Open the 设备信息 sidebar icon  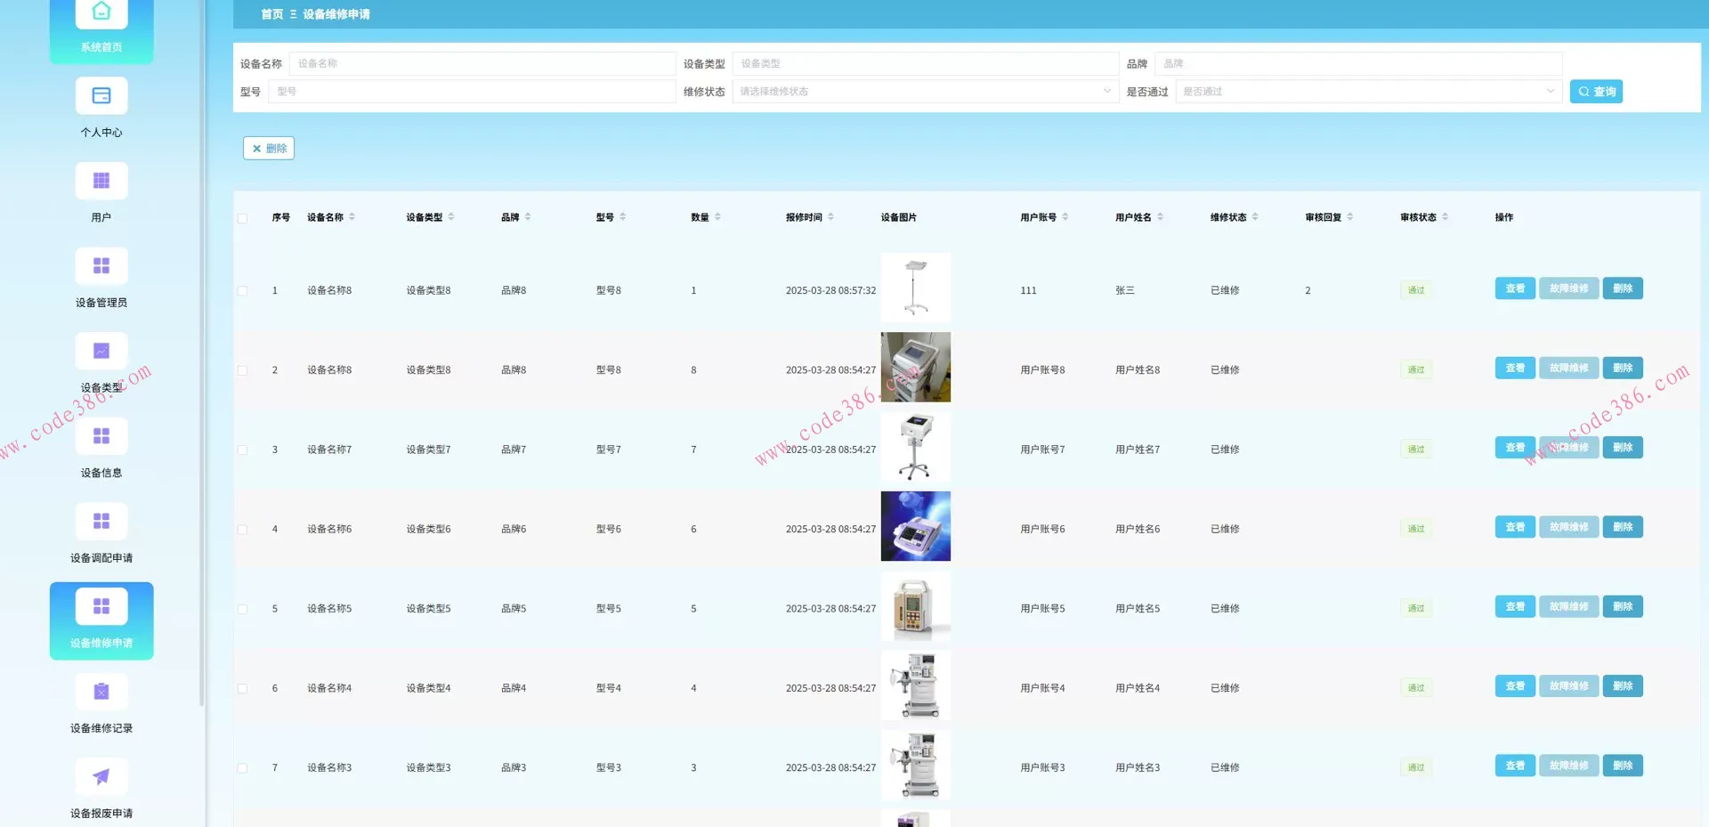[x=101, y=436]
